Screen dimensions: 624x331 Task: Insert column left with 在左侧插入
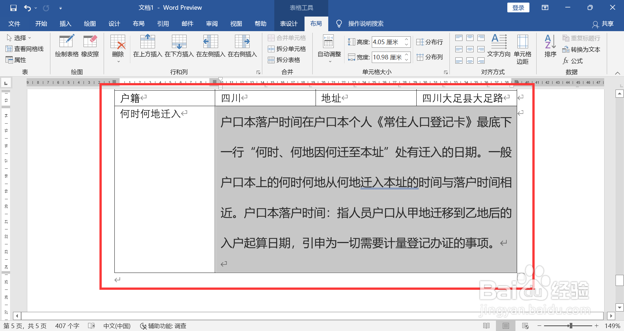(211, 46)
